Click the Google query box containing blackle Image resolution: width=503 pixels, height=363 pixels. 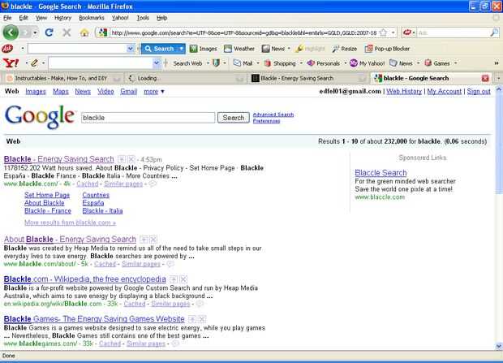(x=148, y=118)
